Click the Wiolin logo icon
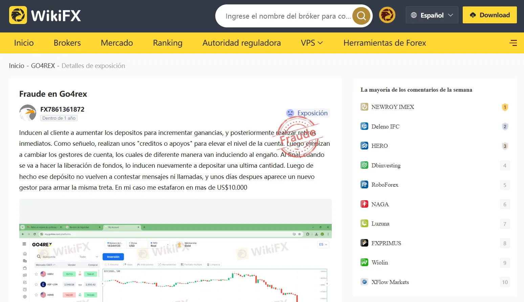 click(x=364, y=262)
